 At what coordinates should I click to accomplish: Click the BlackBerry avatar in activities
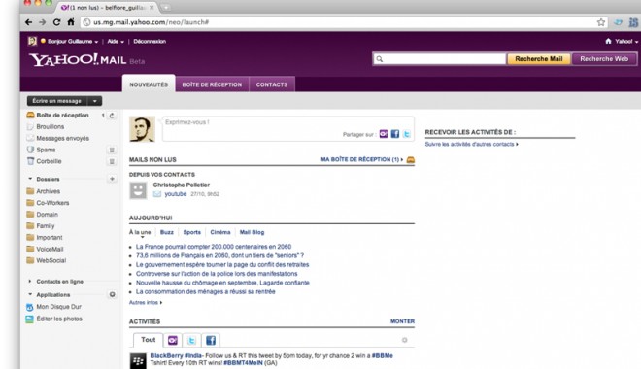click(x=138, y=361)
